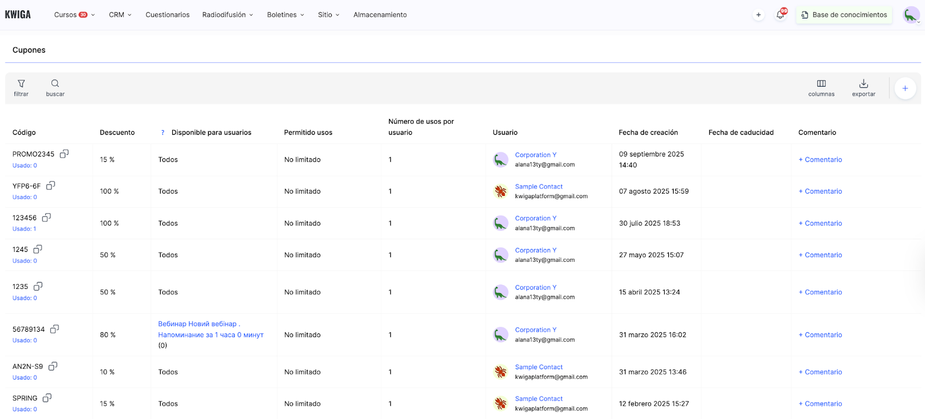Add Comentario to coupon 123456
The image size is (925, 419).
coord(820,223)
